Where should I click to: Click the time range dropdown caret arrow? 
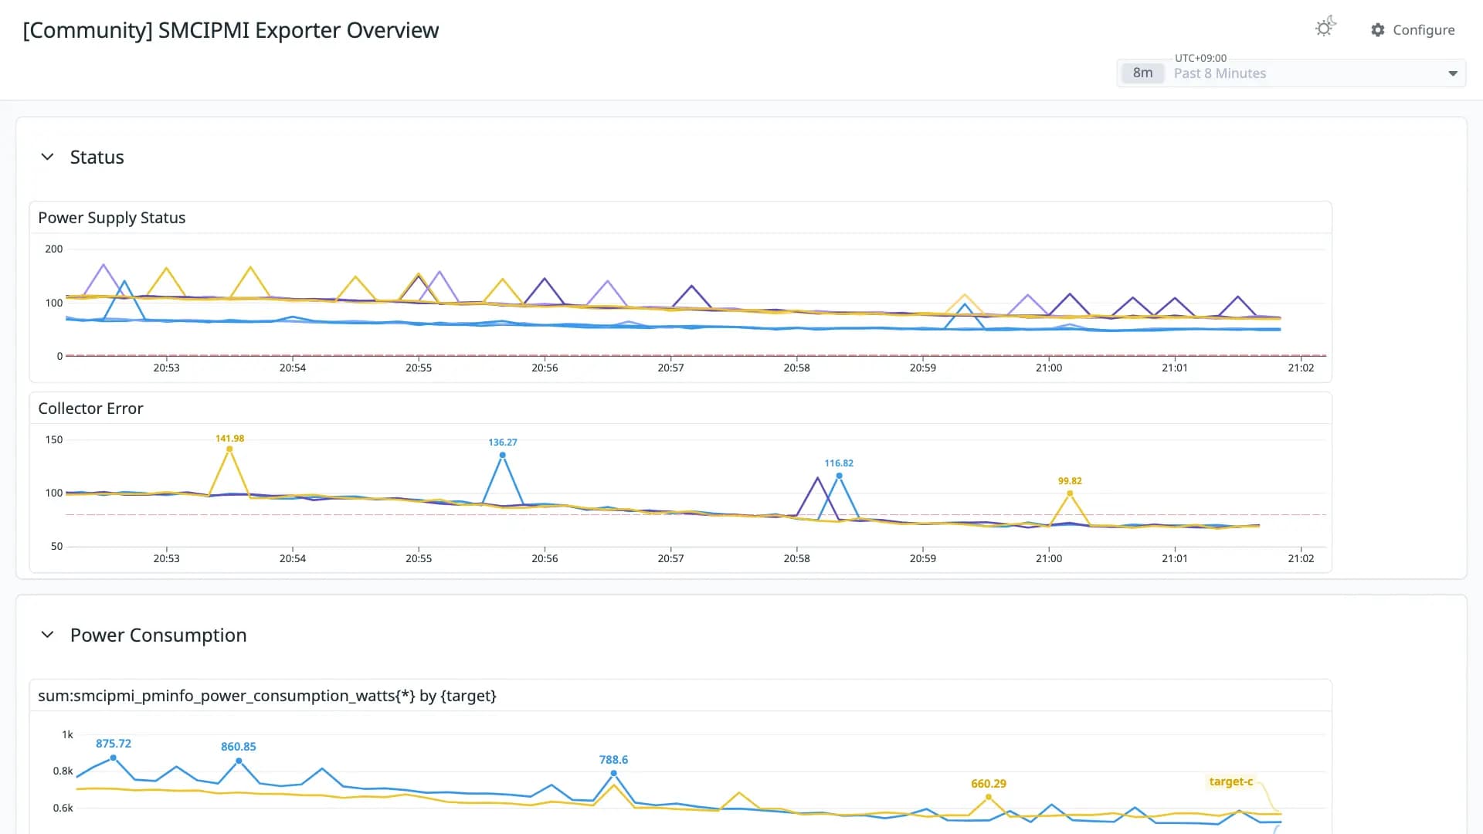[1453, 73]
